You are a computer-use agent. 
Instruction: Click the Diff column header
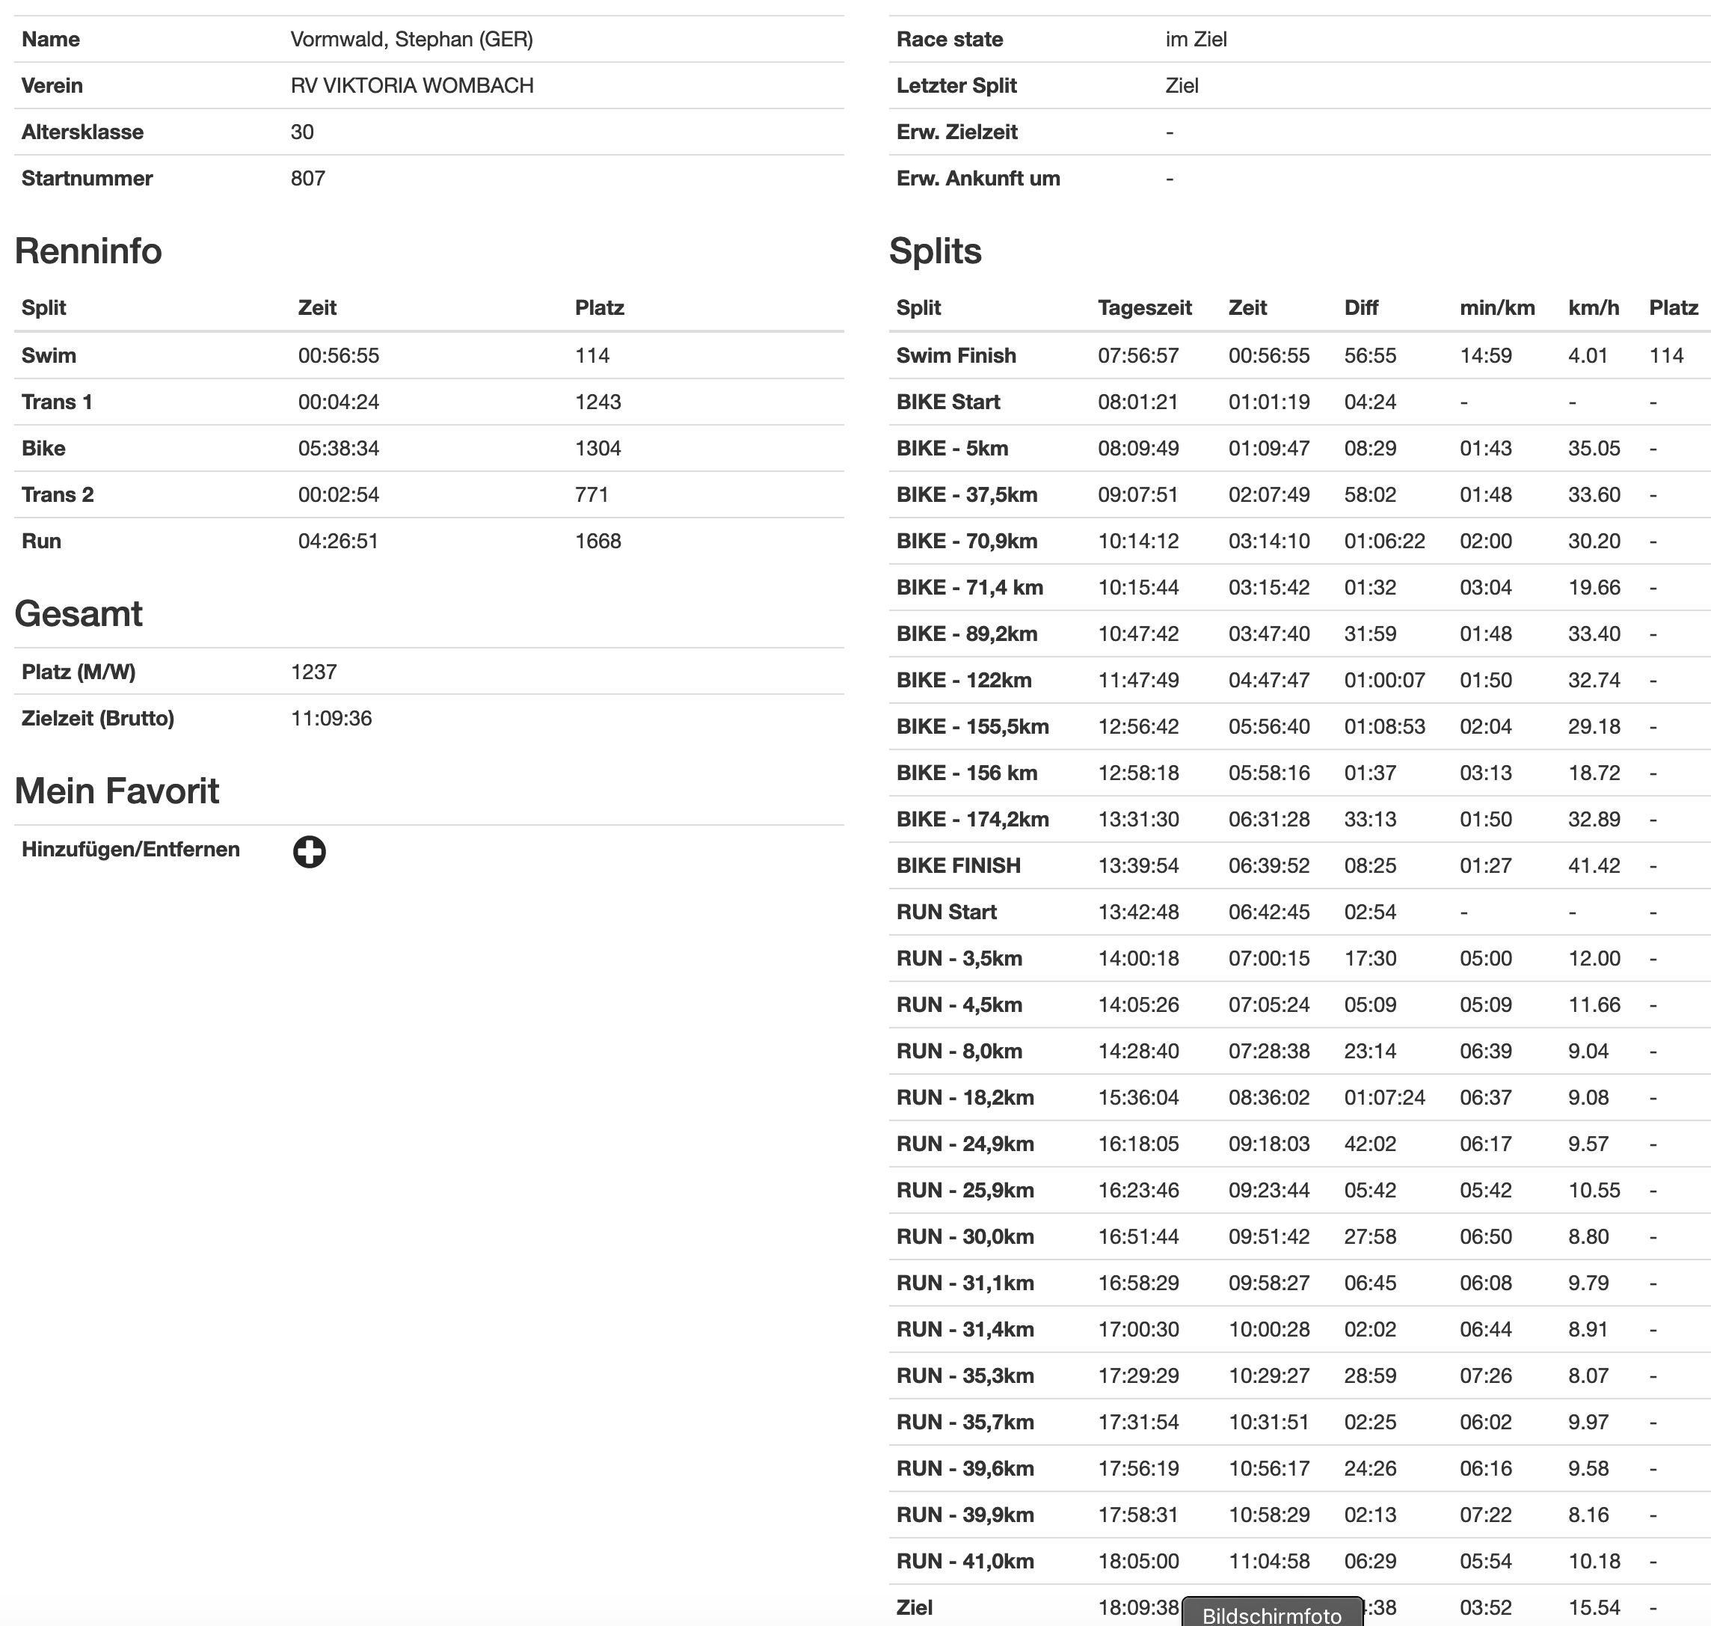point(1361,307)
